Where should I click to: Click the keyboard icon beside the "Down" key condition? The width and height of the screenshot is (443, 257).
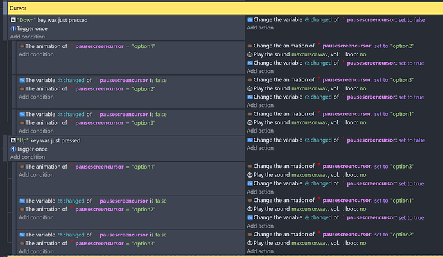[x=13, y=21]
